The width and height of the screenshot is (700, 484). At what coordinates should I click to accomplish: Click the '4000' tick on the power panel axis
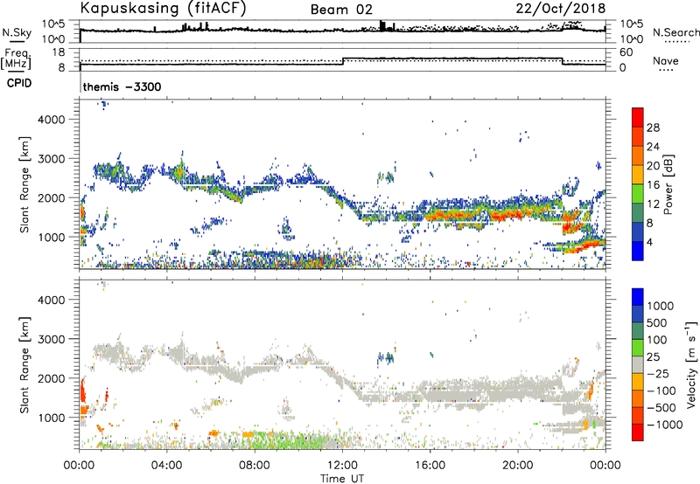[51, 120]
